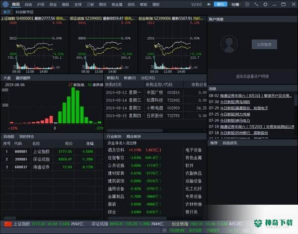The width and height of the screenshot is (298, 234).
Task: Open the 沪深 menu
Action: tap(41, 4)
